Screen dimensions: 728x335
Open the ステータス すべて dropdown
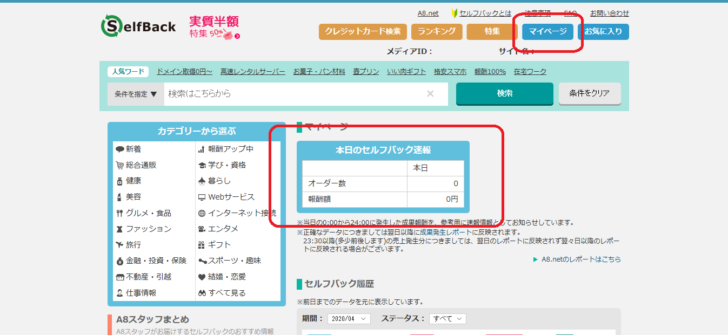pos(448,319)
